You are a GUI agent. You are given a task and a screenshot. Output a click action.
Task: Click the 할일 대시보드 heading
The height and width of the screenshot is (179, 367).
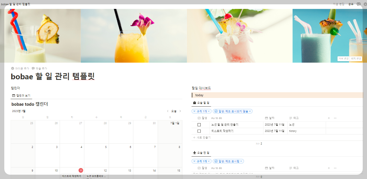tap(201, 88)
